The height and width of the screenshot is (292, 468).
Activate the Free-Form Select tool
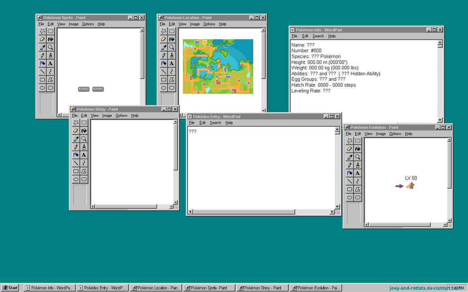click(42, 31)
